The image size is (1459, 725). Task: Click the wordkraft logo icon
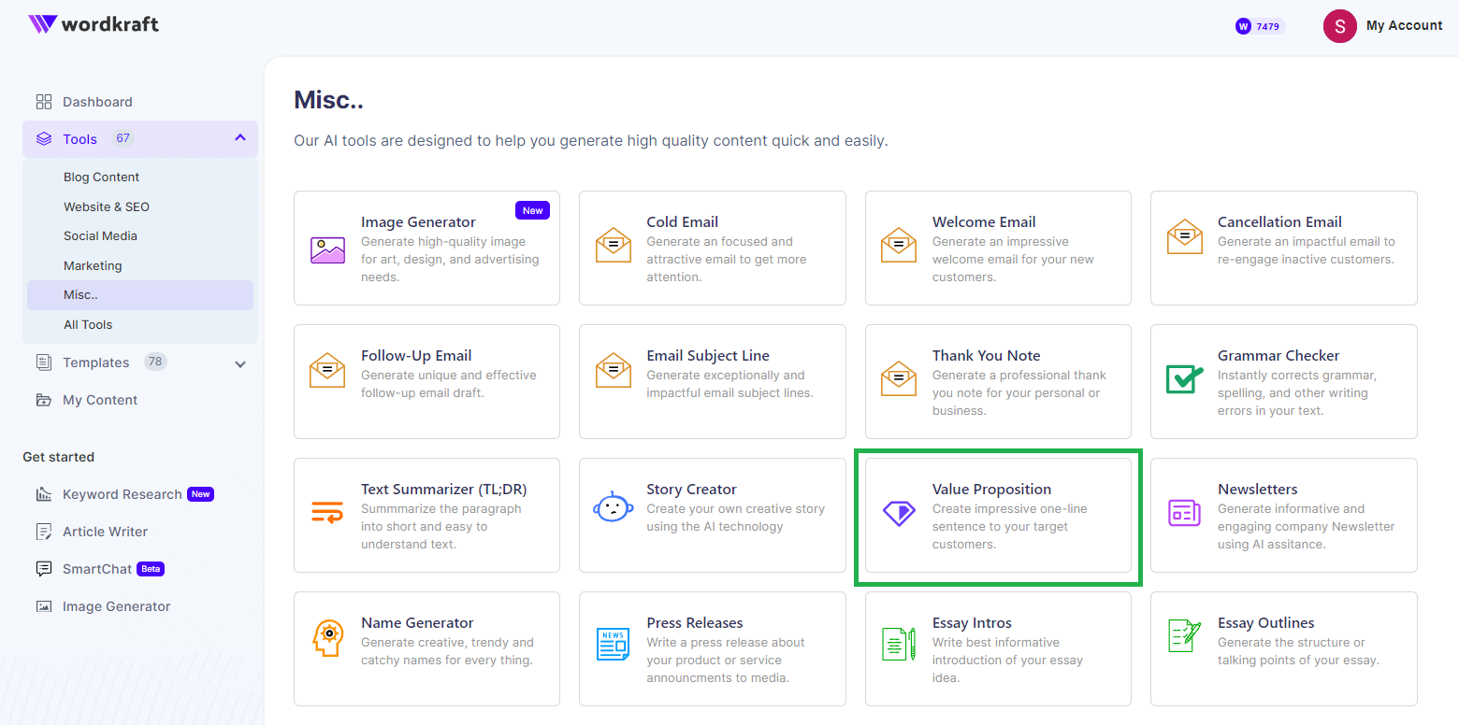click(41, 24)
